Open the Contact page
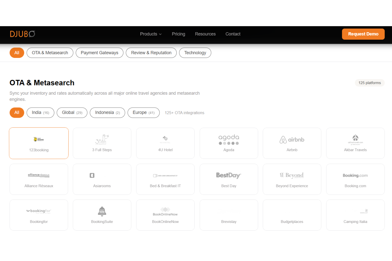The width and height of the screenshot is (392, 261). [233, 34]
